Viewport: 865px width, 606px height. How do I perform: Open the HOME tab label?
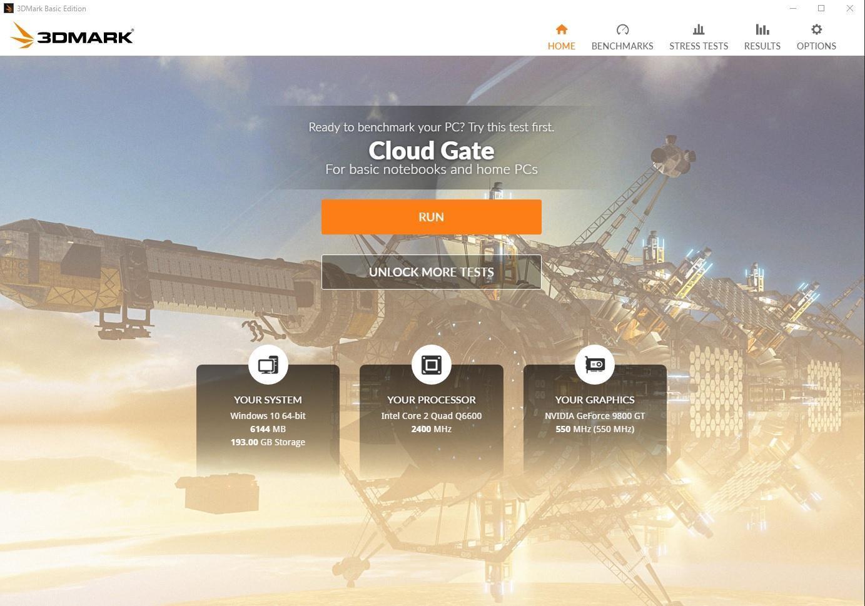click(561, 46)
